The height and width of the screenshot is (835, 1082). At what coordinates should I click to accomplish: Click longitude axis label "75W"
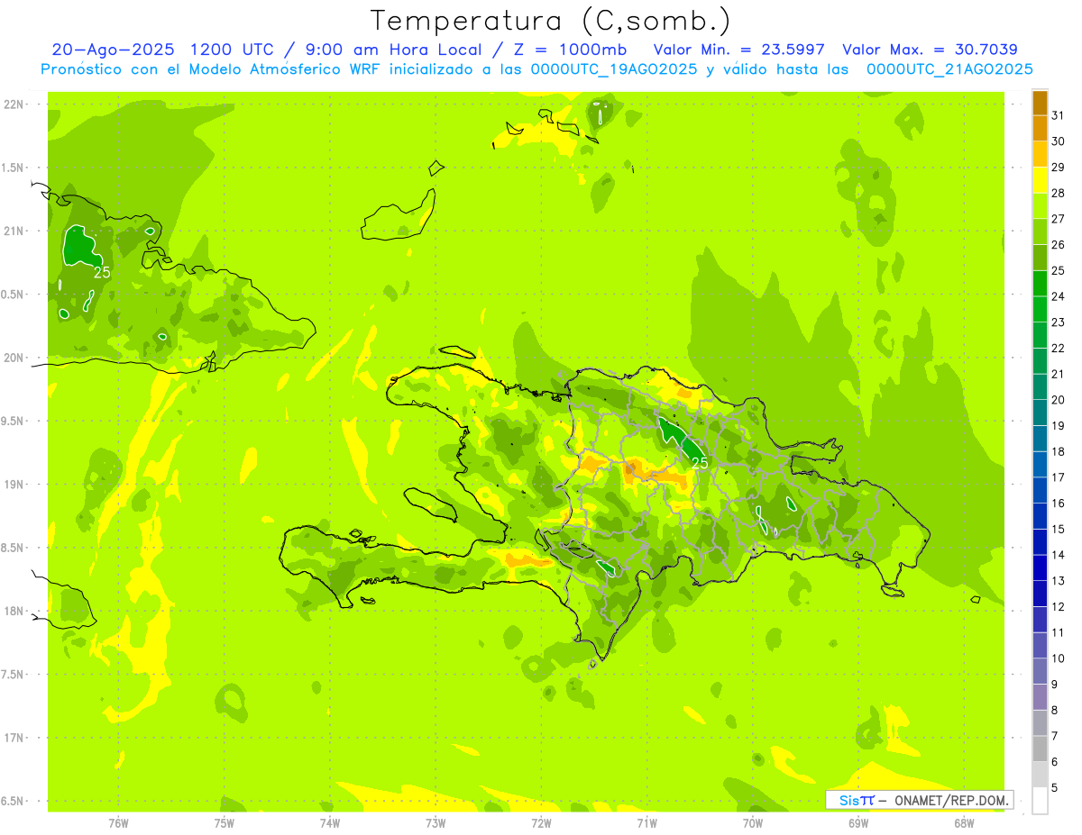pos(225,822)
